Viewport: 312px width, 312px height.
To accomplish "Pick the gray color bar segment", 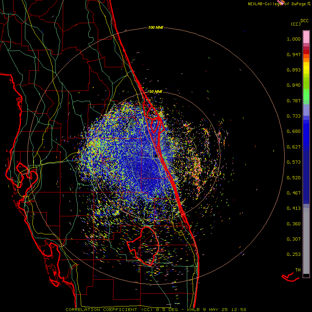I will pyautogui.click(x=306, y=241).
